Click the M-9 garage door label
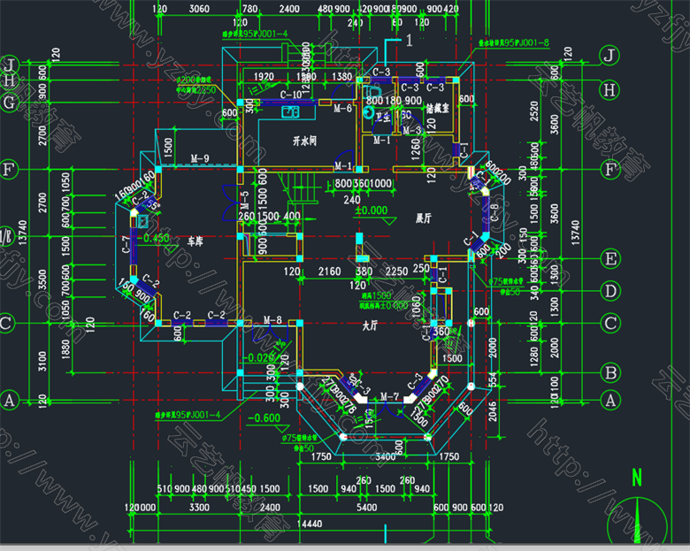 point(200,158)
